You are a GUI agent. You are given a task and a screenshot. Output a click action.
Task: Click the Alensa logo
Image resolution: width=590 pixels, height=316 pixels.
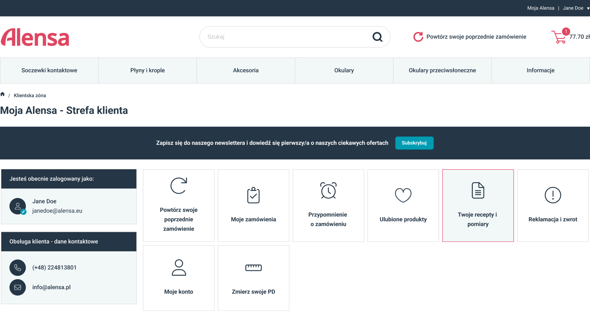click(x=35, y=37)
